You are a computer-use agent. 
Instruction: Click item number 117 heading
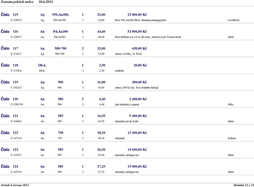10,48
